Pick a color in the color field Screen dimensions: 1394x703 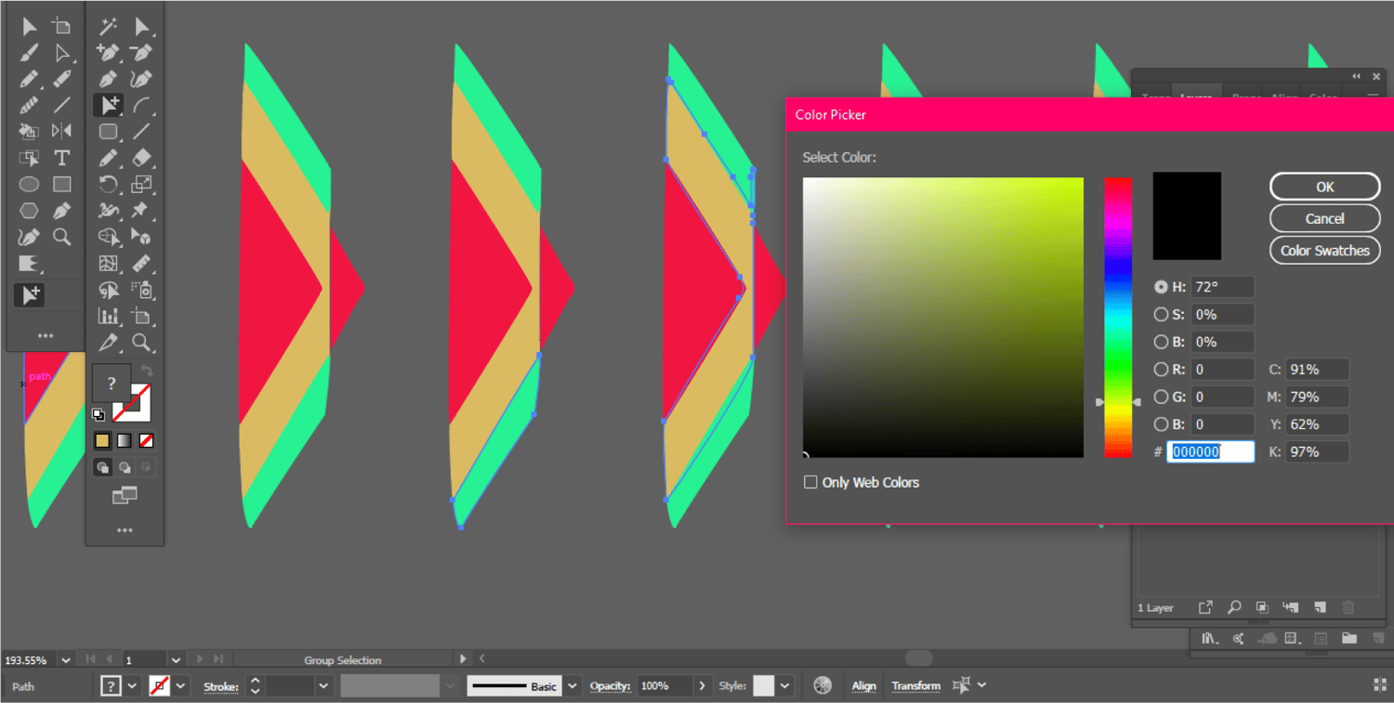[943, 318]
